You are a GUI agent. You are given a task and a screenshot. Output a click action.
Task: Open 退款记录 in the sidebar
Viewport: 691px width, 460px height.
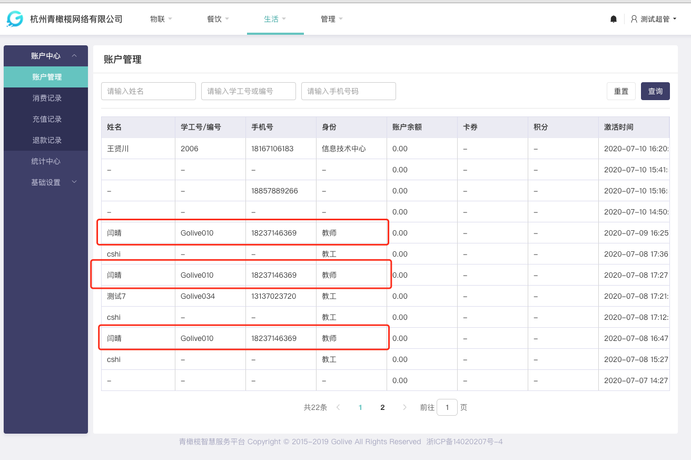click(46, 140)
